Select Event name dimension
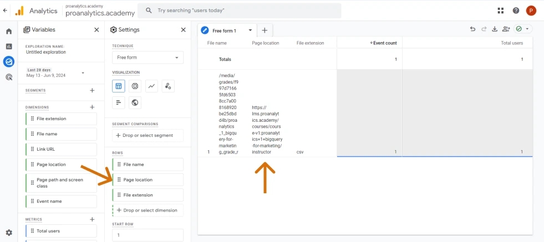Viewport: 544px width, 242px height. coord(61,201)
